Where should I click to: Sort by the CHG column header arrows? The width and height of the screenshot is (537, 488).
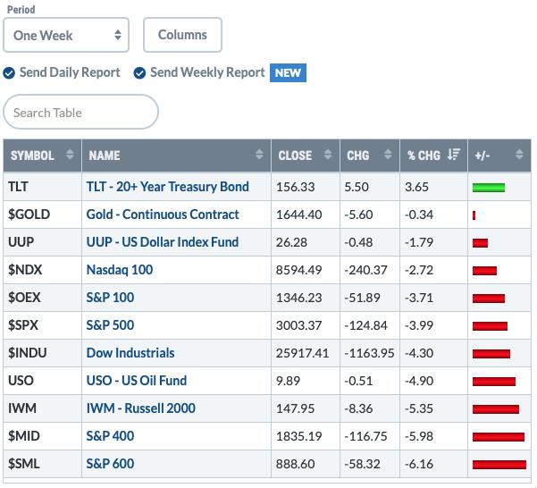point(388,155)
